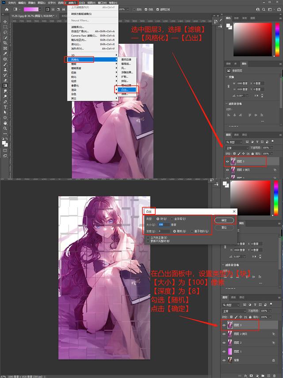Click the foreground color swatch in the toolbar
The width and height of the screenshot is (283, 378).
tap(4, 143)
